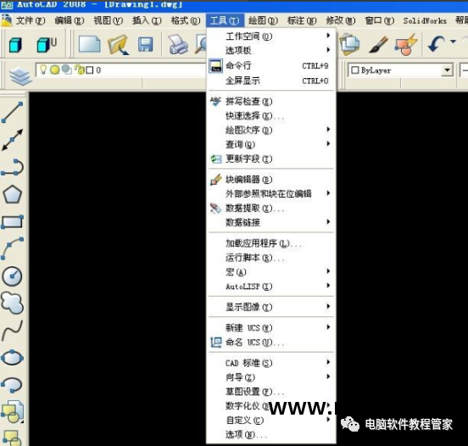Expand the 查询 submenu

(x=271, y=144)
